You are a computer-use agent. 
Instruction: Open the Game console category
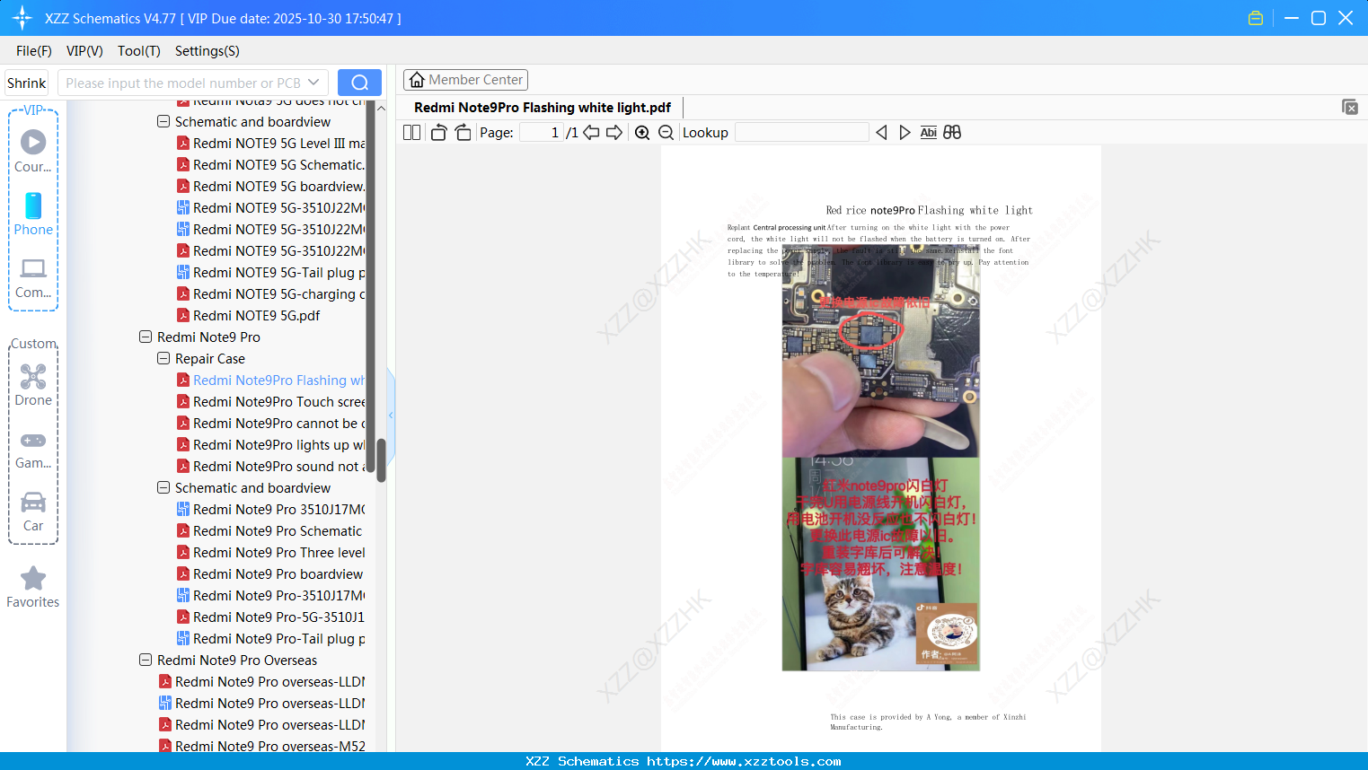pyautogui.click(x=33, y=449)
